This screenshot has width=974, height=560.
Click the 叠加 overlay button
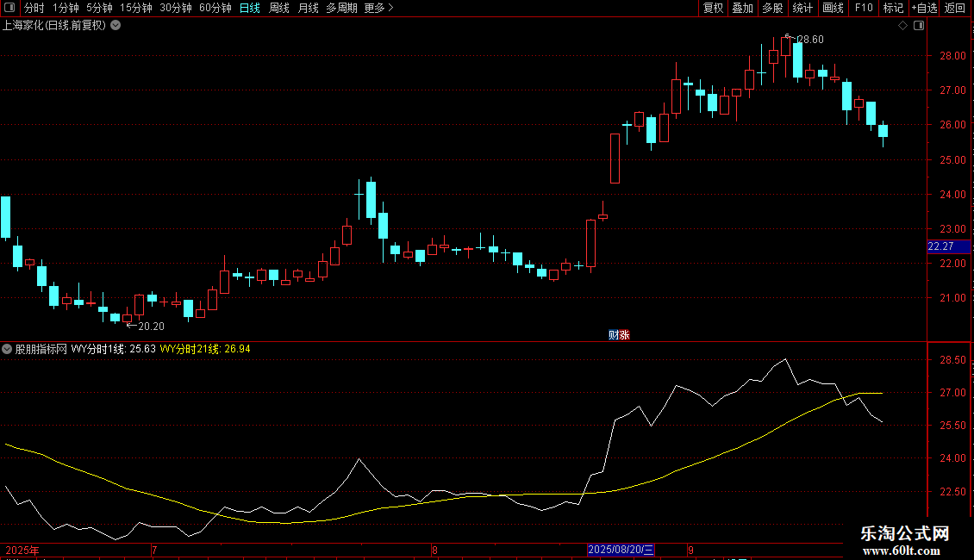pyautogui.click(x=743, y=8)
